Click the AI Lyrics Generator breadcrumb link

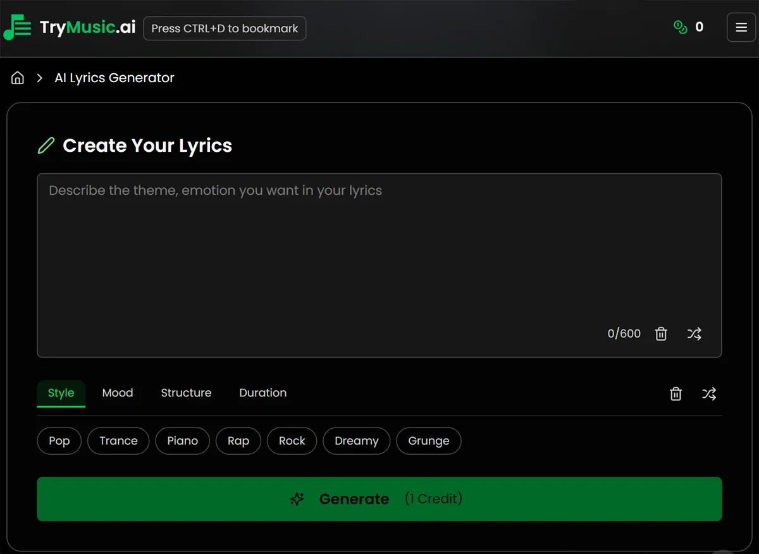pyautogui.click(x=114, y=77)
